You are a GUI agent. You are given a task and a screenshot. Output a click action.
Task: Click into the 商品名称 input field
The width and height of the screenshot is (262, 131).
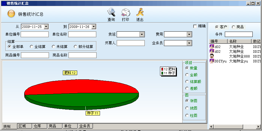pos(83,55)
